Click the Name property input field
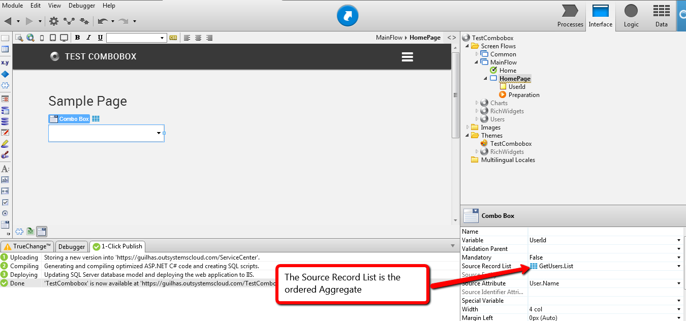This screenshot has height=321, width=686. [x=605, y=232]
